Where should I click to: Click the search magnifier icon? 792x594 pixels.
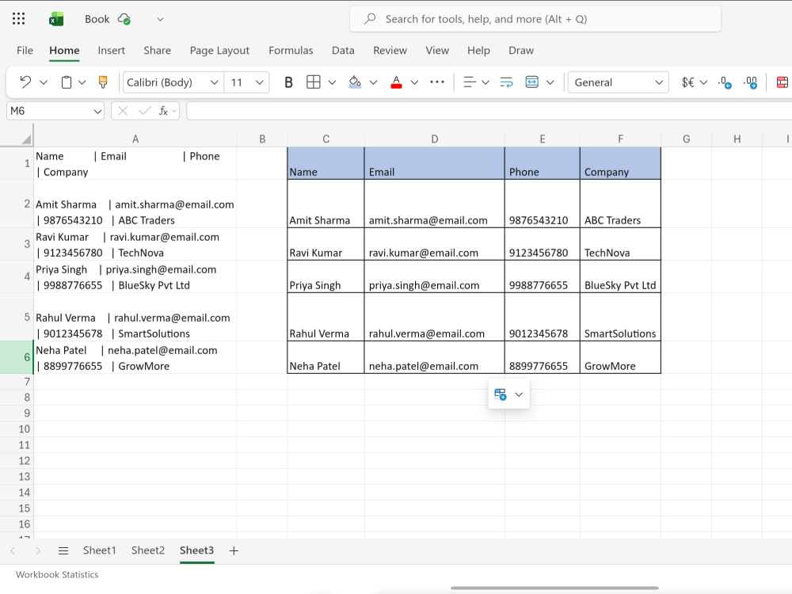click(x=370, y=19)
